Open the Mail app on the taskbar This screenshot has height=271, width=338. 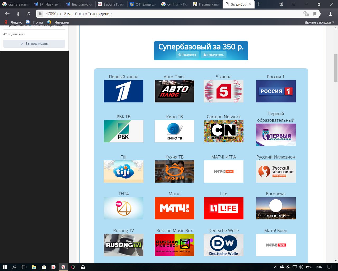[x=83, y=267]
